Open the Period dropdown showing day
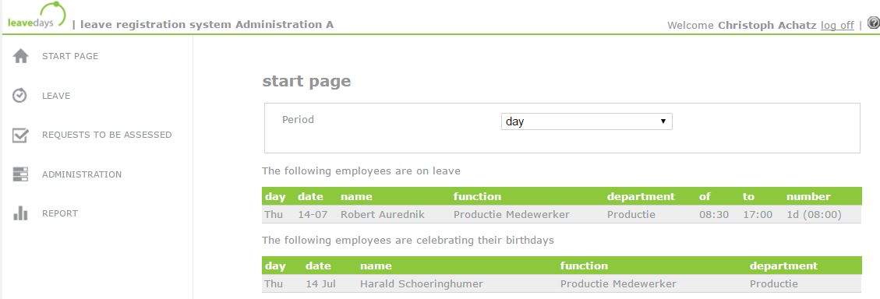This screenshot has height=299, width=880. point(586,121)
